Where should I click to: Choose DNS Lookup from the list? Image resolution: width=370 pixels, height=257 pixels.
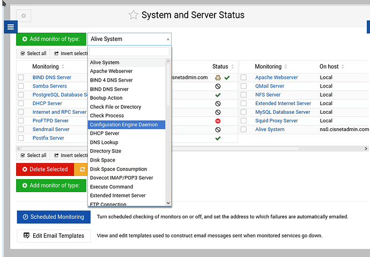[127, 142]
